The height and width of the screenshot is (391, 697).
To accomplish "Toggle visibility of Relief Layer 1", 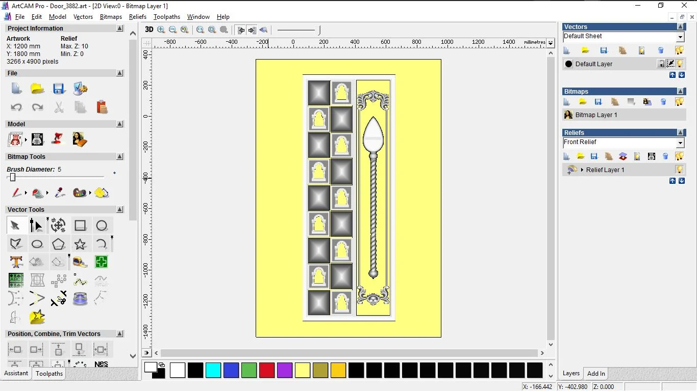I will [680, 170].
